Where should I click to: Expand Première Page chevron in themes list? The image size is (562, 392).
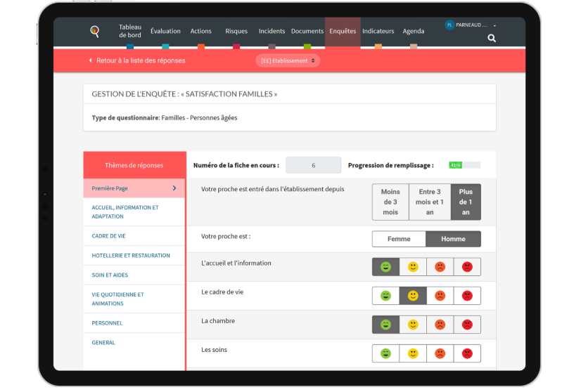(x=174, y=188)
